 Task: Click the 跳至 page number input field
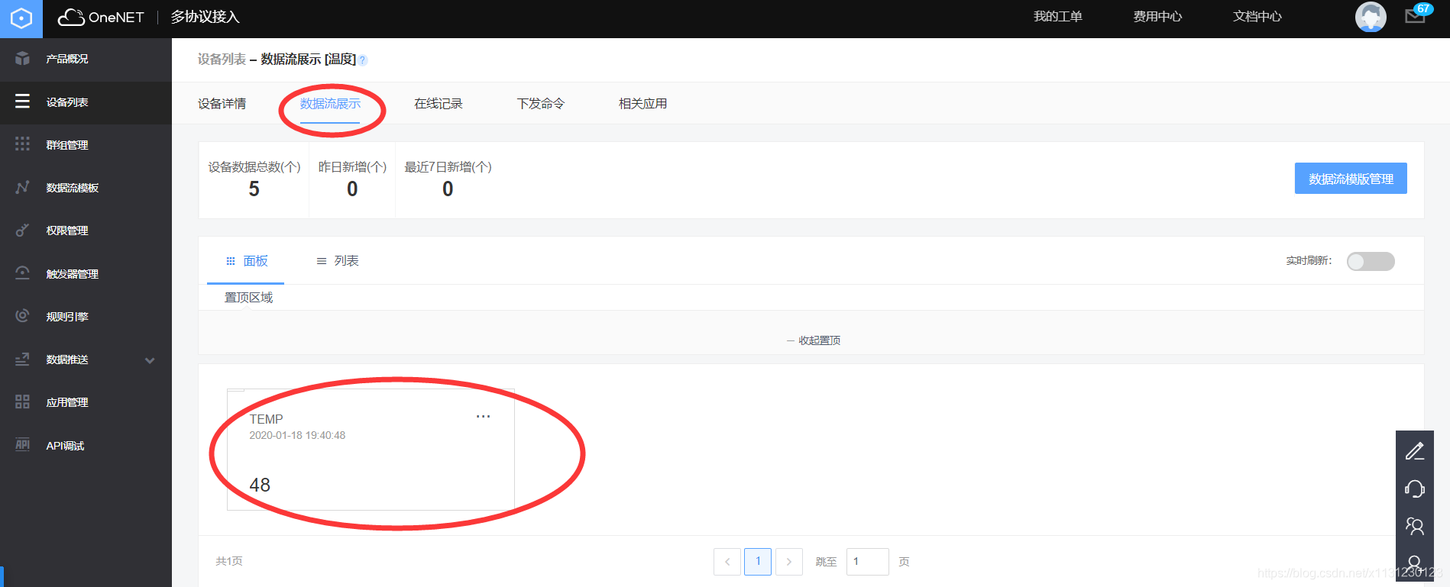(868, 562)
